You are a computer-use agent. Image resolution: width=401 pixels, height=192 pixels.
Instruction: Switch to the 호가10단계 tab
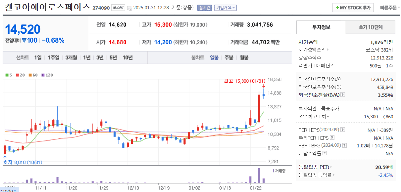[371, 27]
